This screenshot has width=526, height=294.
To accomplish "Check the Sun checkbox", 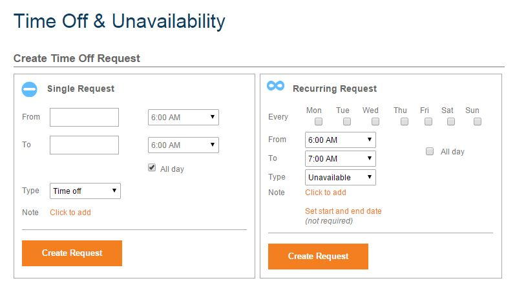I will coord(478,121).
